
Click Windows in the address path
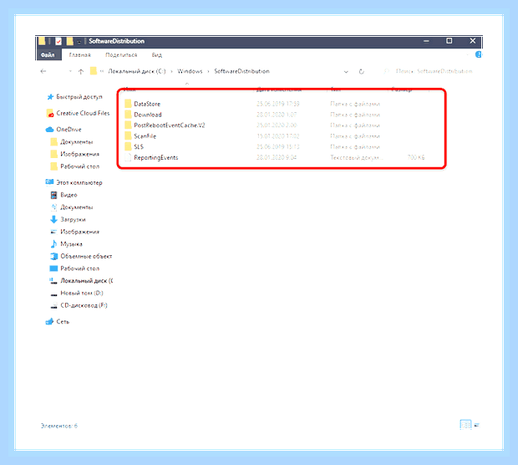pos(190,71)
